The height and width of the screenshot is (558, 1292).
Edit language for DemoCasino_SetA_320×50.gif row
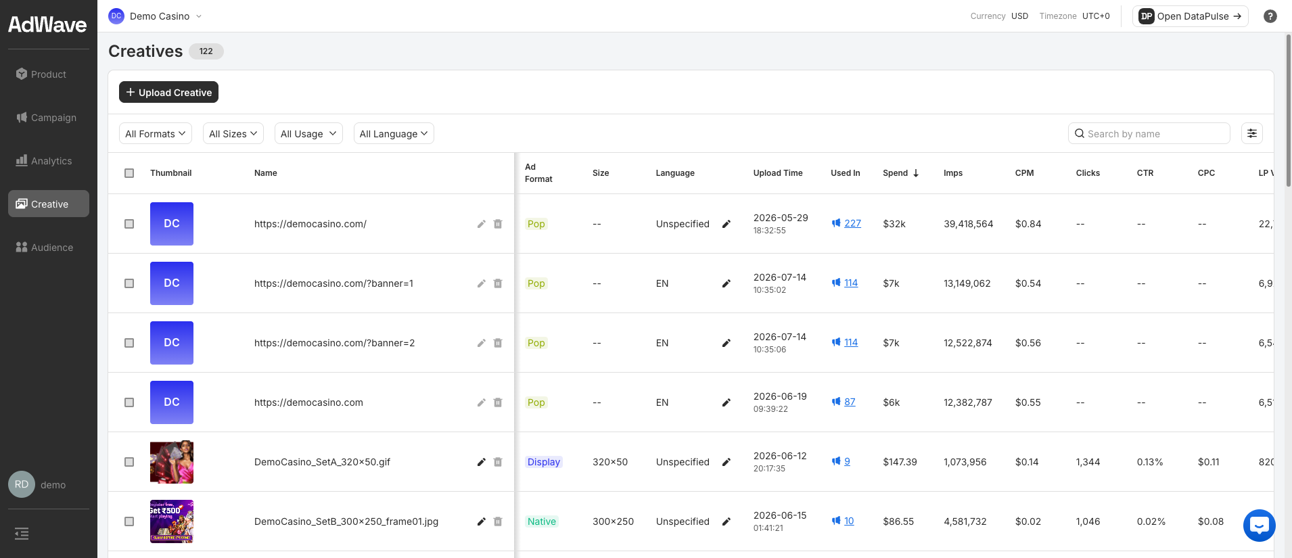726,462
